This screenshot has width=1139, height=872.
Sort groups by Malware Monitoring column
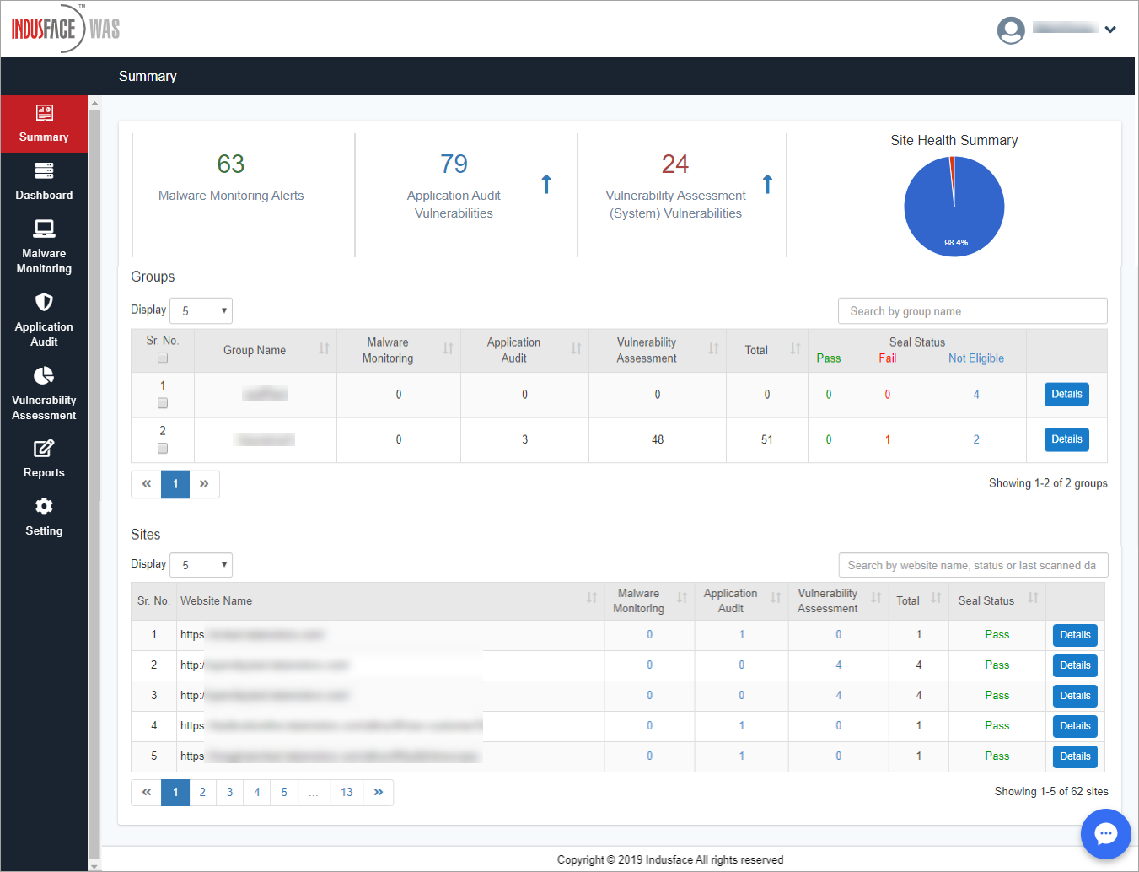pos(448,348)
